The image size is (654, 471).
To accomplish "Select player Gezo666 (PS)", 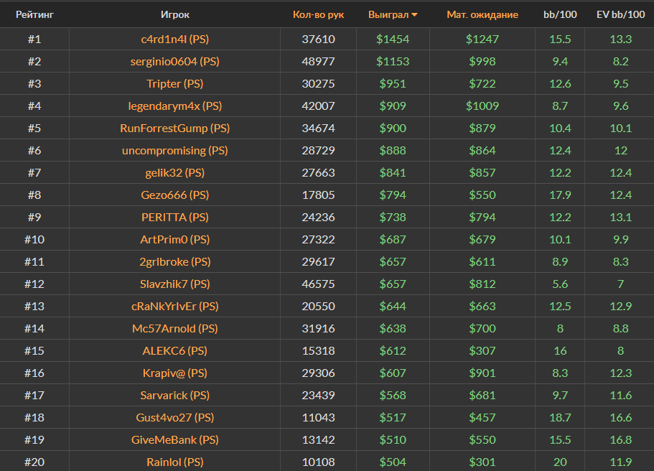I will [175, 195].
